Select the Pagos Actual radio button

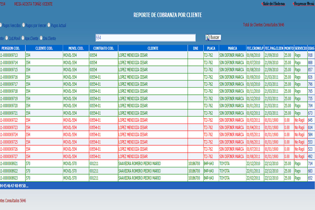point(49,25)
